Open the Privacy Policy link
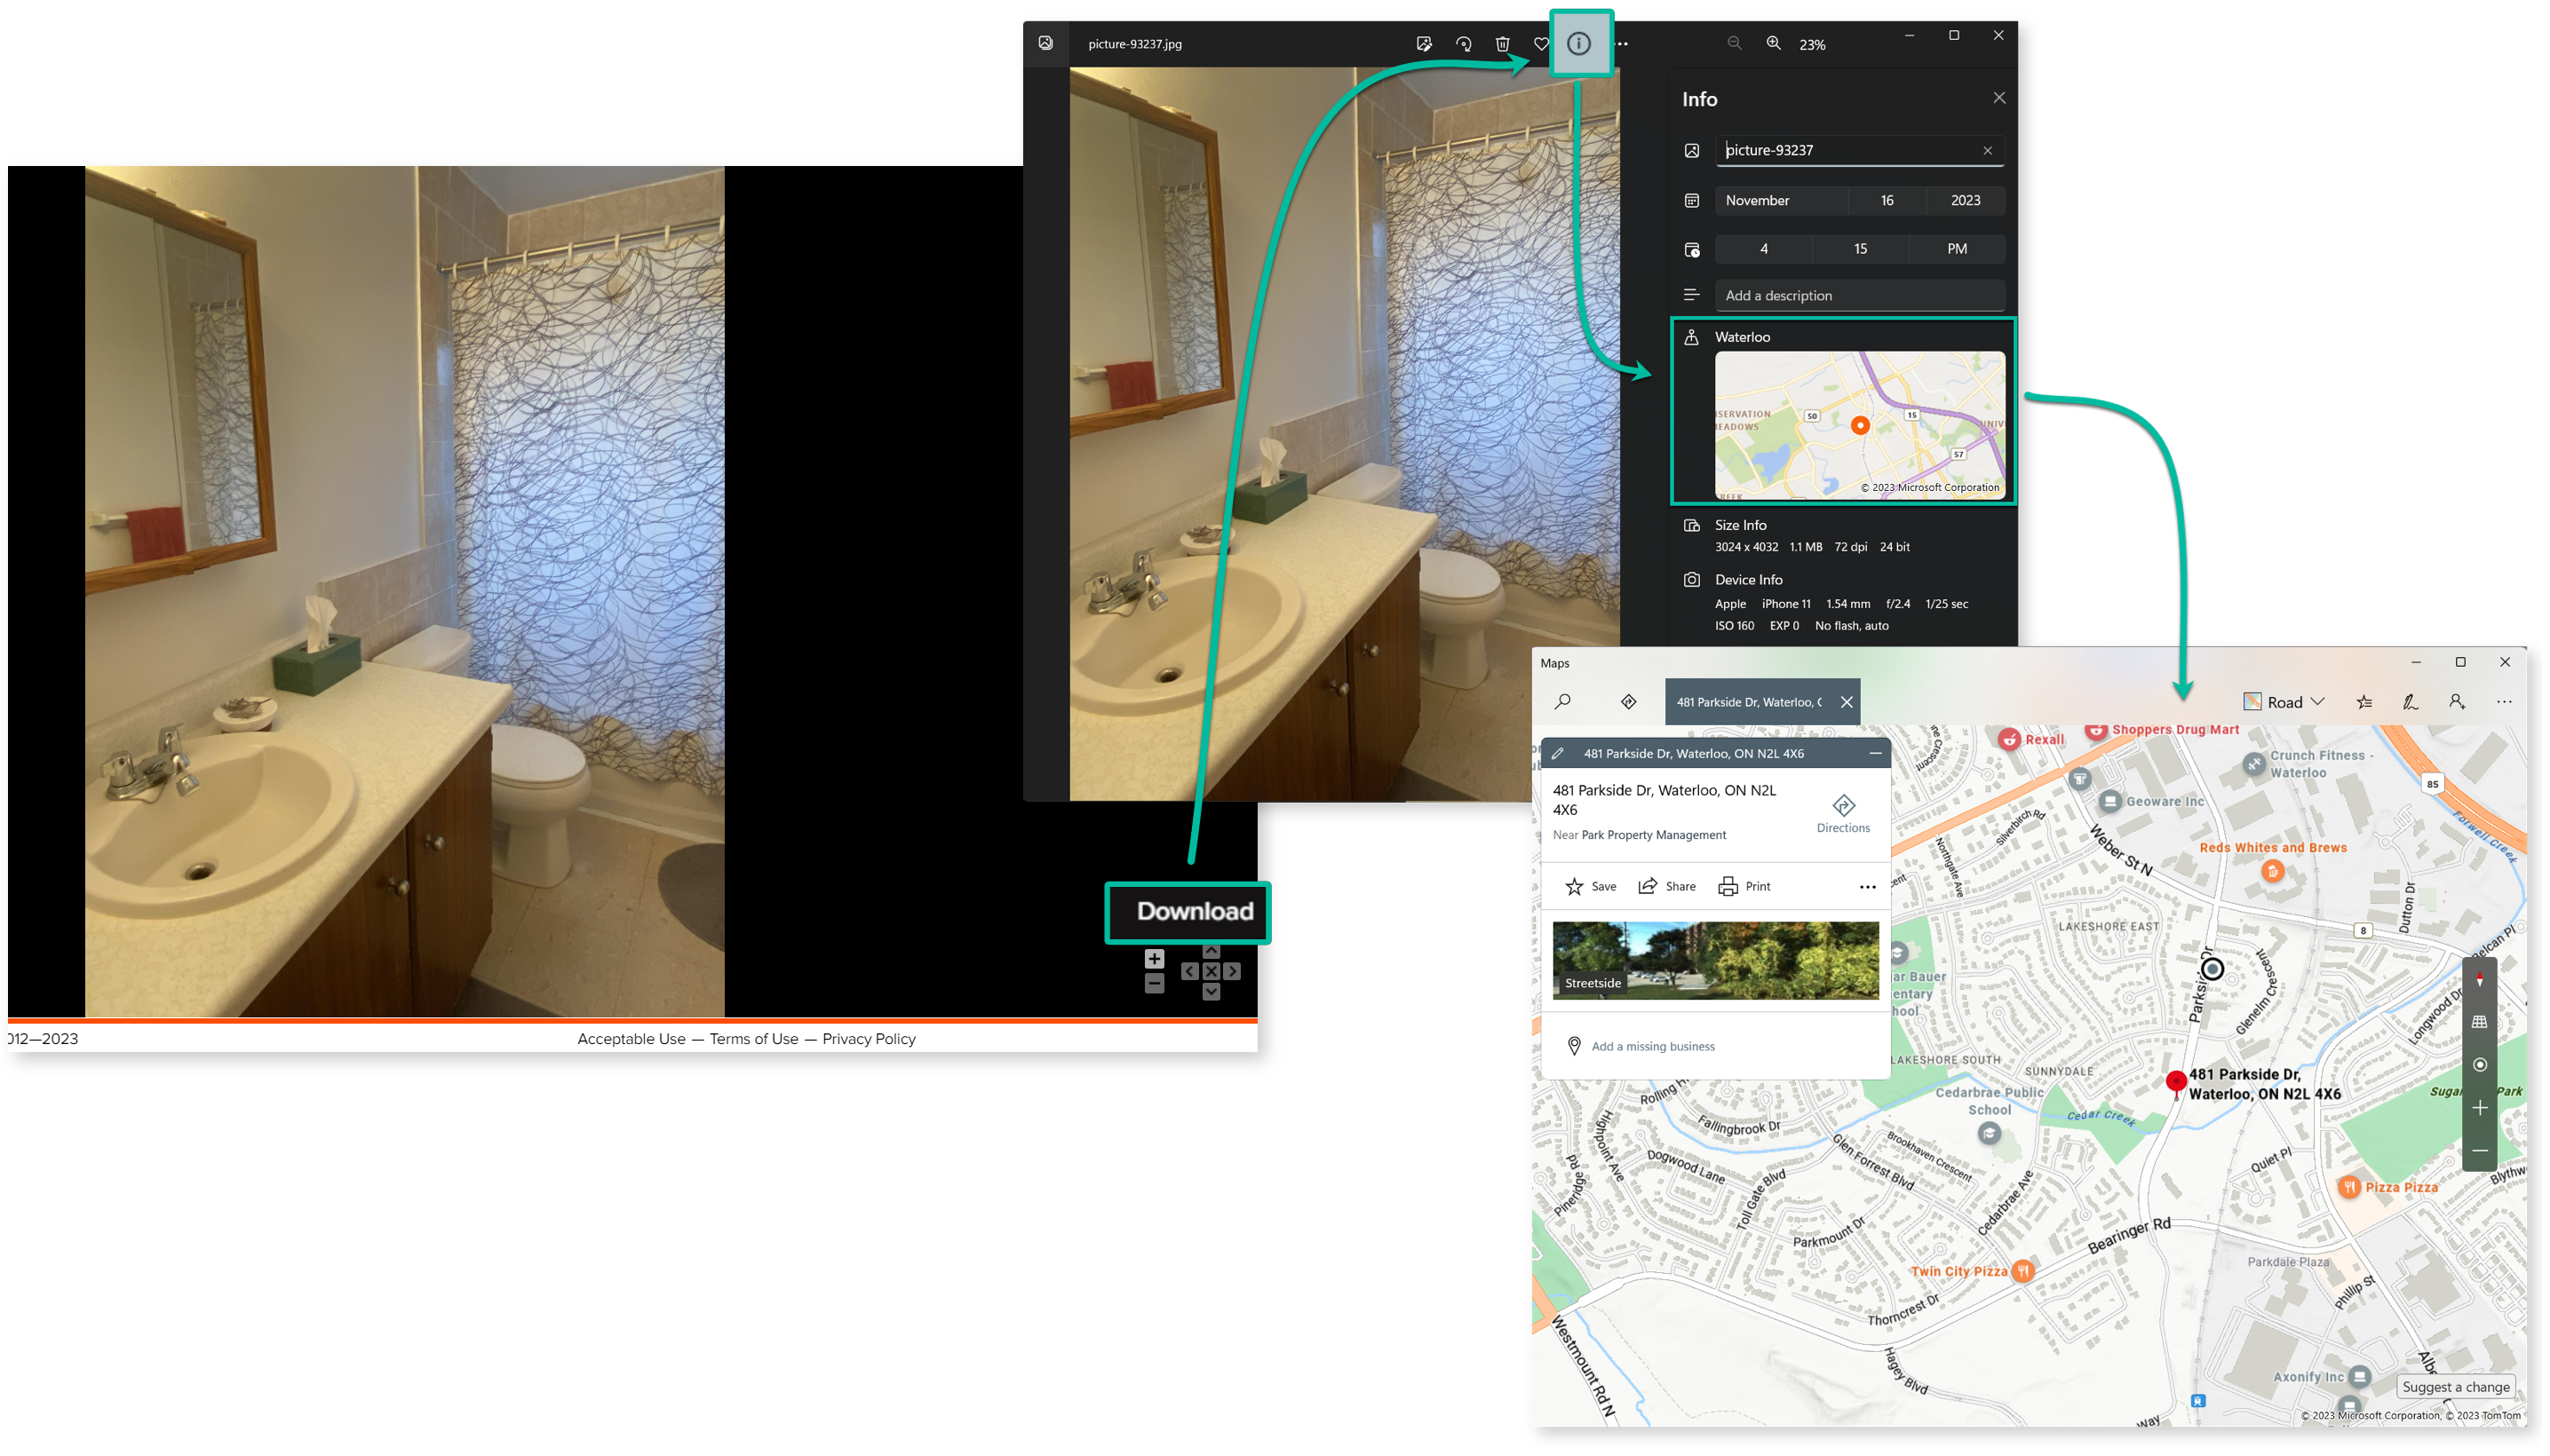 pyautogui.click(x=869, y=1039)
